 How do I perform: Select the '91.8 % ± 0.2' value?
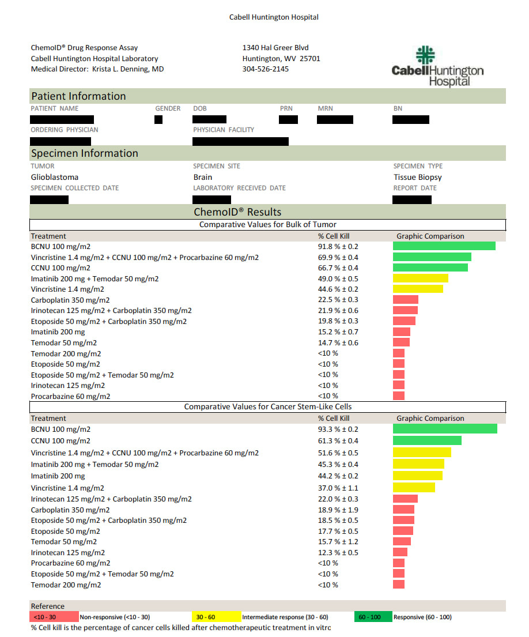338,247
